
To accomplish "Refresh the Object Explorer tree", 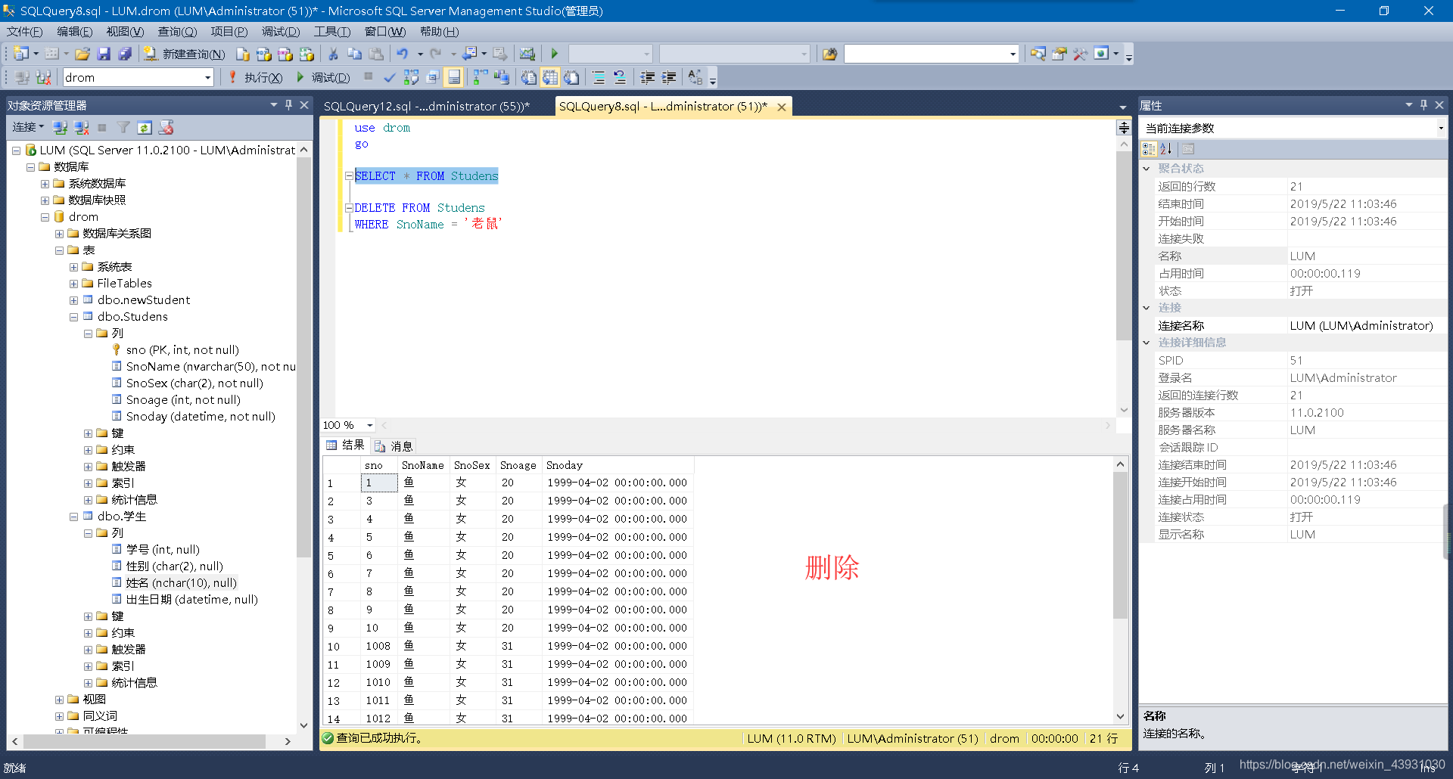I will coord(145,127).
